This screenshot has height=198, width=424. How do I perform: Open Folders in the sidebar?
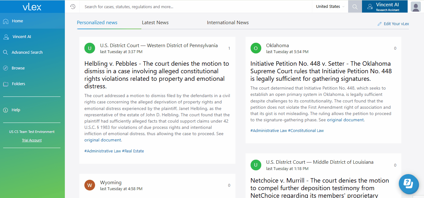coord(19,84)
